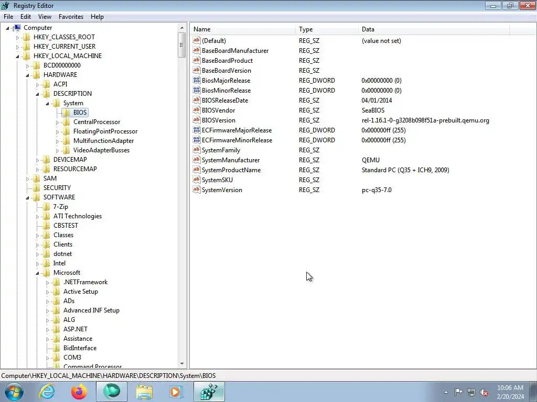The width and height of the screenshot is (537, 402).
Task: Expand the HKEY_CURRENT_USER key
Action: coord(17,47)
